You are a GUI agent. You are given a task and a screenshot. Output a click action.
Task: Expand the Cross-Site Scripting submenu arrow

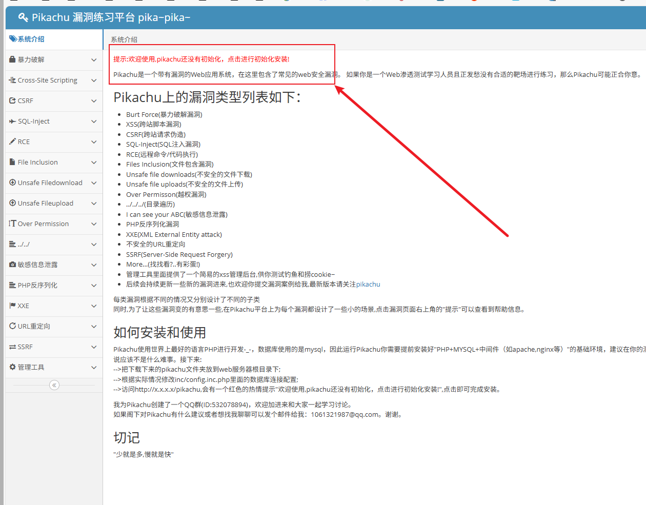(x=94, y=80)
